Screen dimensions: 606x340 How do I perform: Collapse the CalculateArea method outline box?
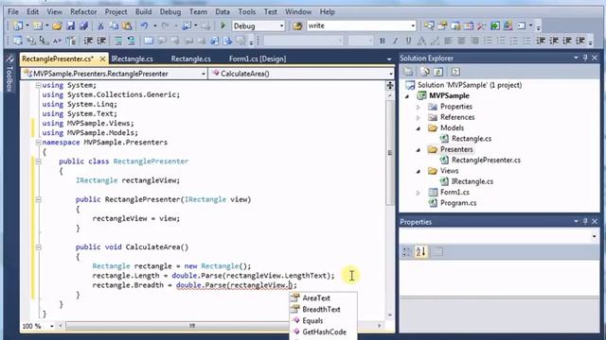click(38, 247)
